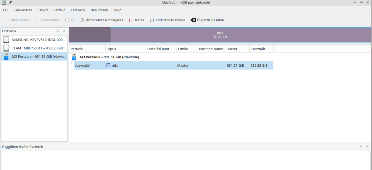This screenshot has width=372, height=170.
Task: Click Eszközök frissítése refresh button
Action: coord(167,20)
